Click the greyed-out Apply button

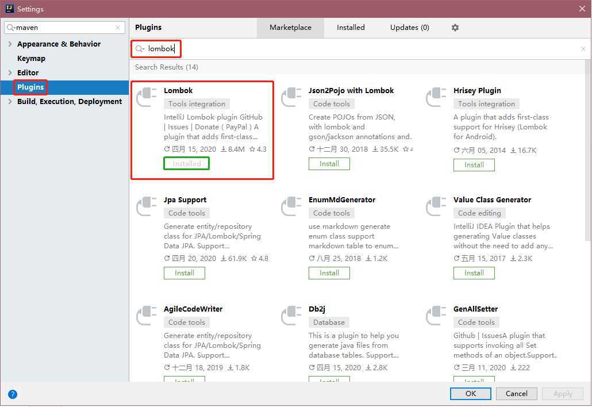click(563, 393)
